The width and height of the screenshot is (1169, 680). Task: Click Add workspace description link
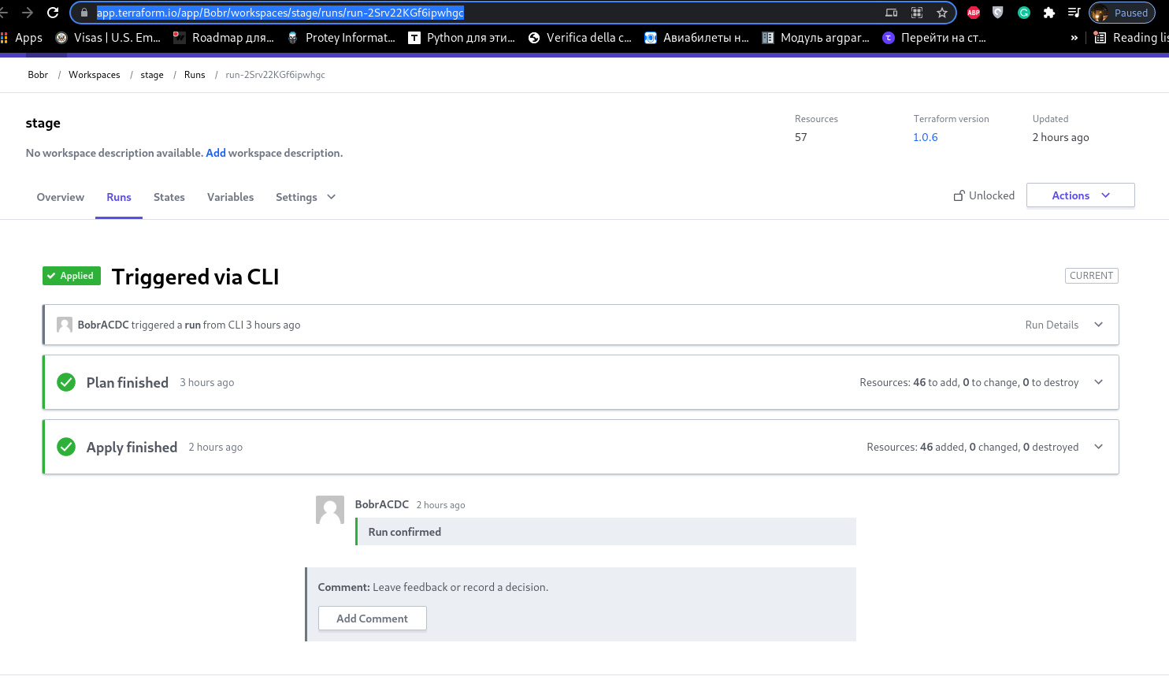point(216,153)
